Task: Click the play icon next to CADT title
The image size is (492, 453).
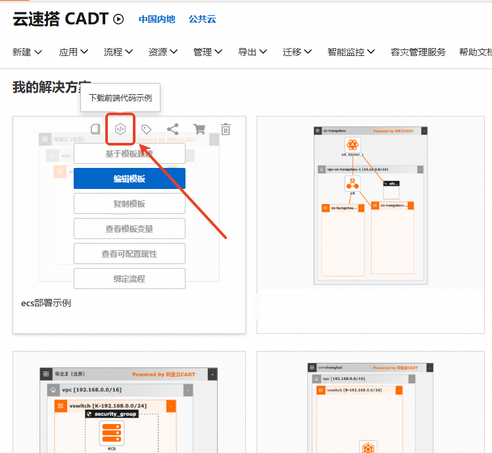Action: click(x=118, y=19)
